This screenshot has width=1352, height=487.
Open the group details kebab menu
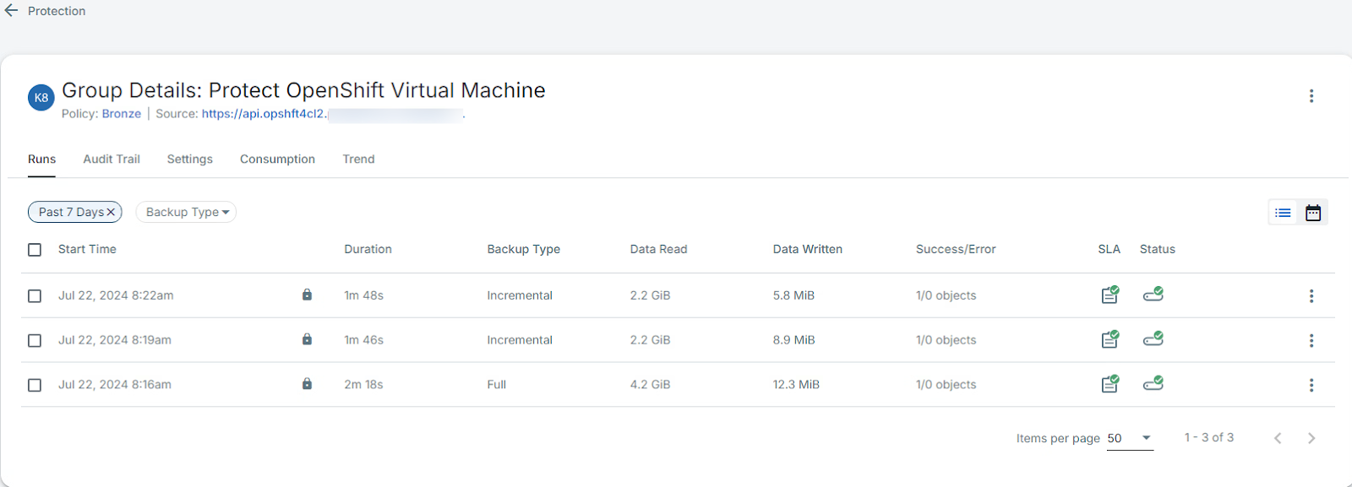(1311, 96)
